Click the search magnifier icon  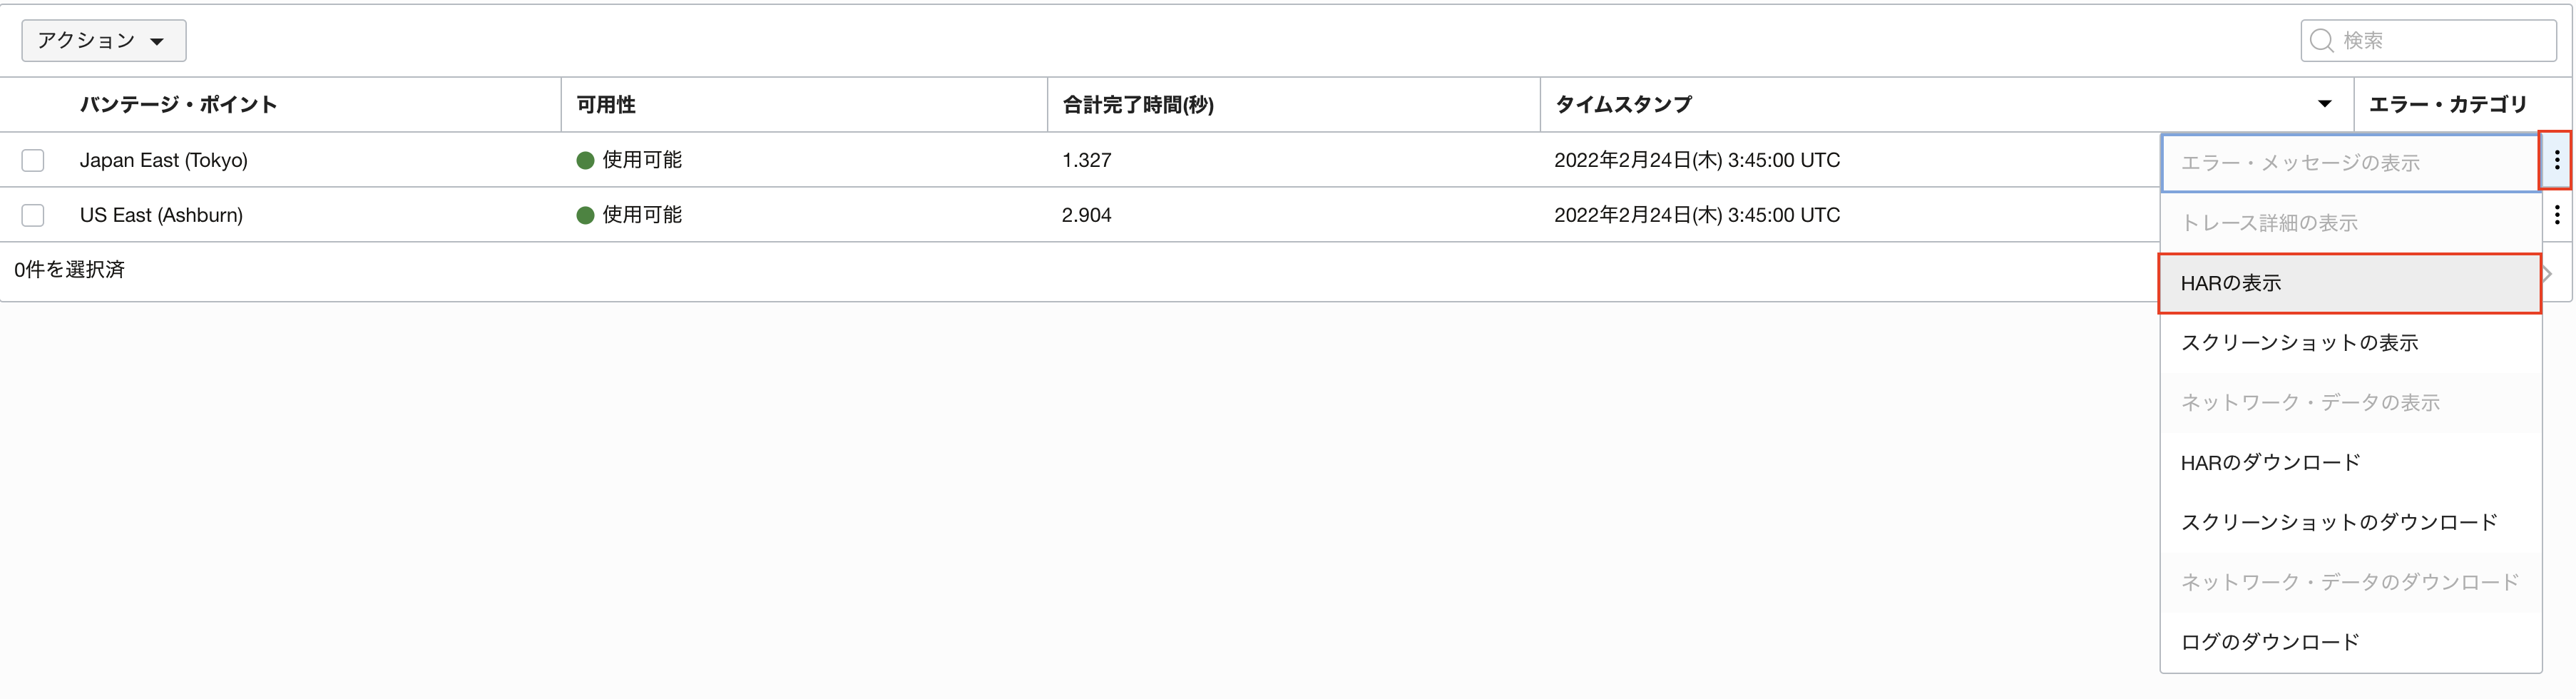[2322, 41]
